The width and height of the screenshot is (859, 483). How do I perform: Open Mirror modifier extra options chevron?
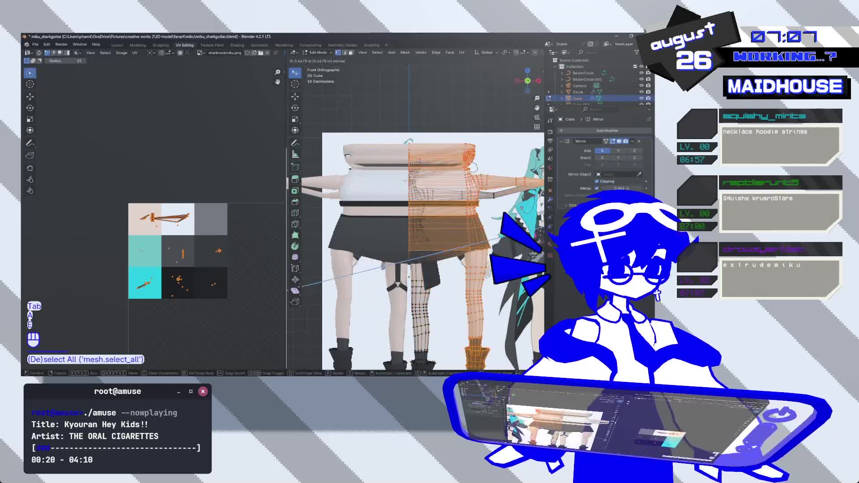point(632,141)
